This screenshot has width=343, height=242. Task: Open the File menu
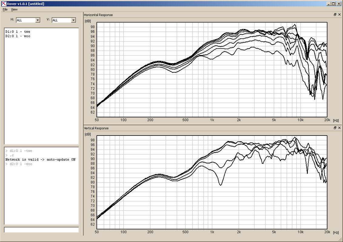click(5, 9)
